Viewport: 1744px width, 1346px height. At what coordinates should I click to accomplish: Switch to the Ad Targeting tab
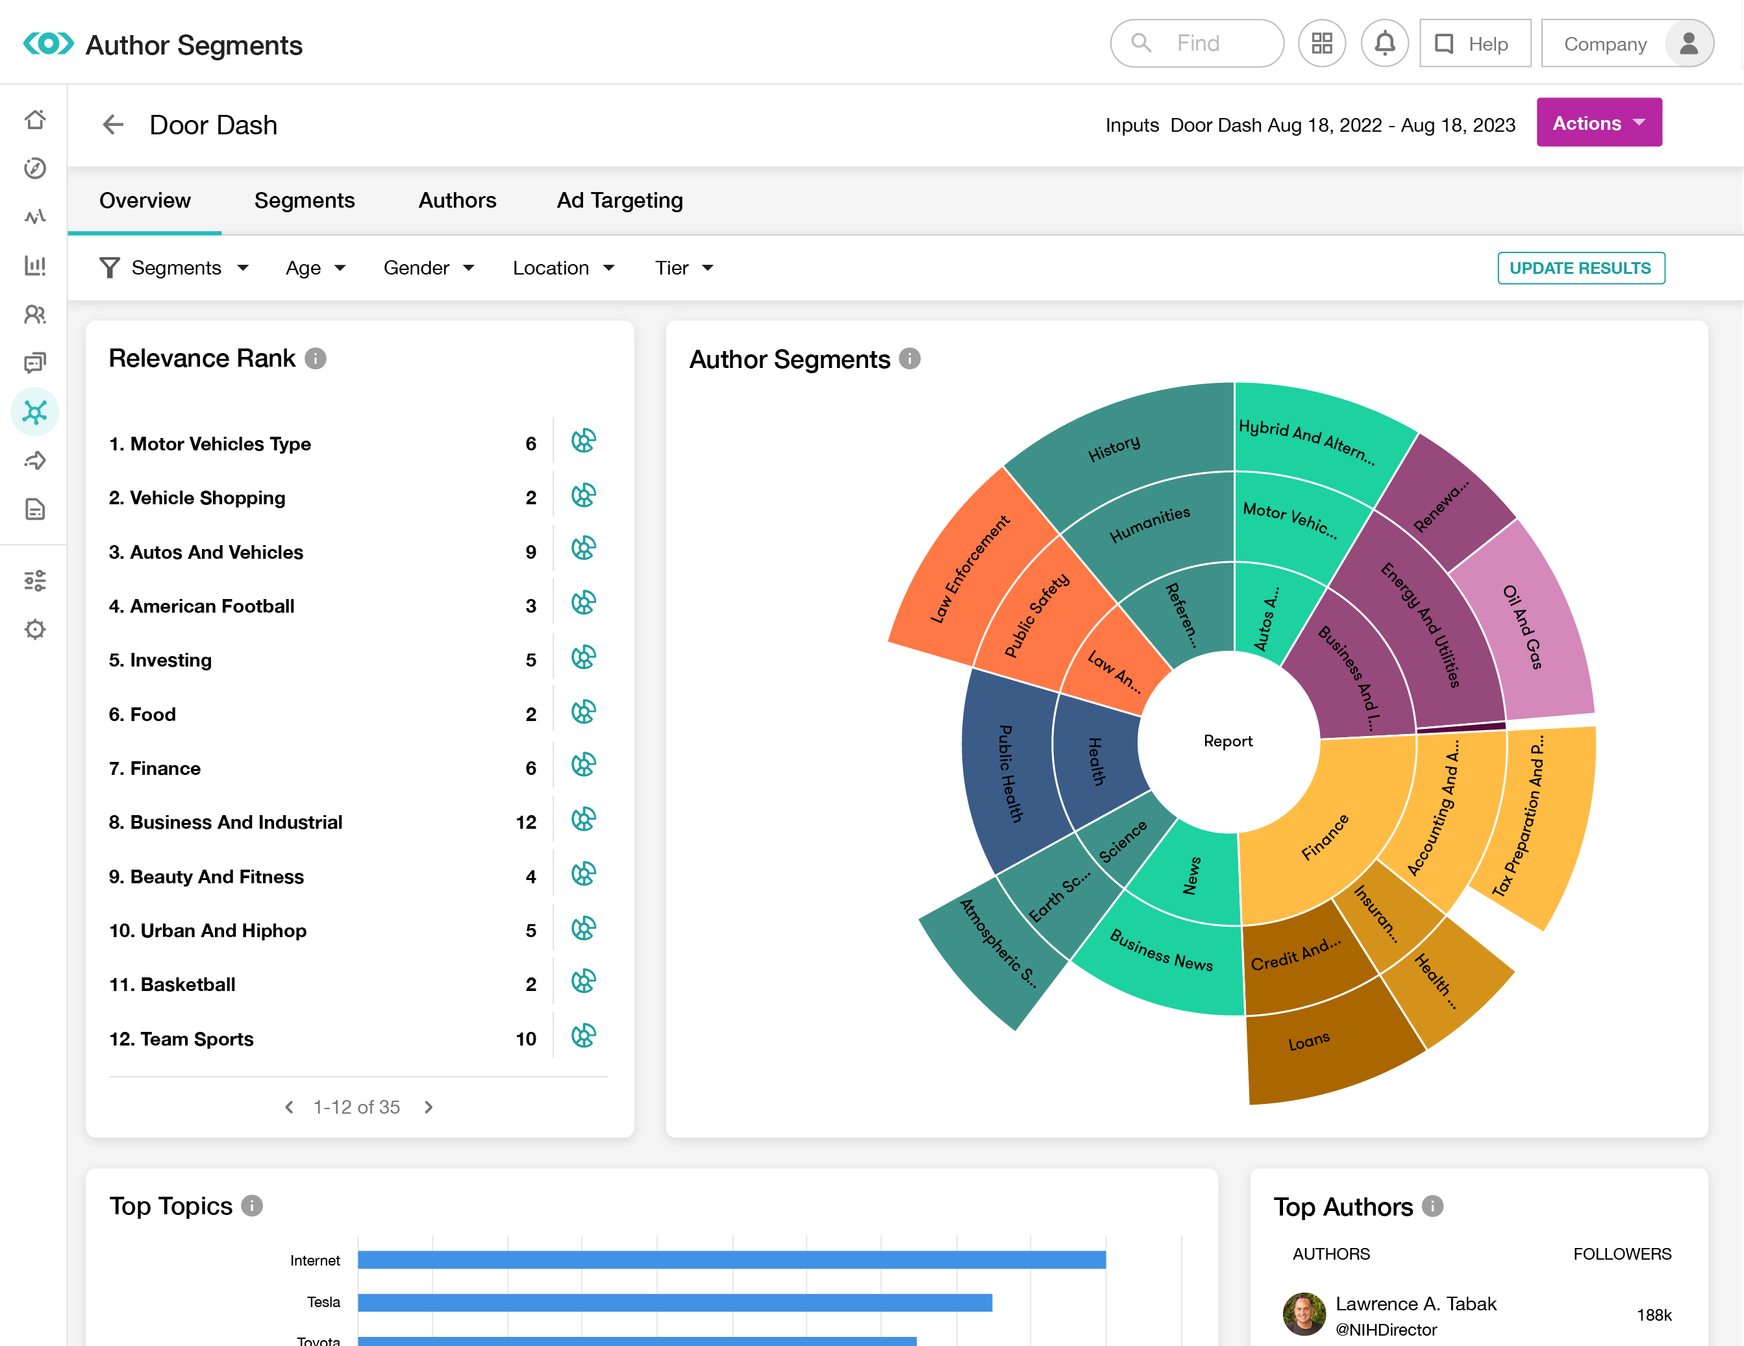(x=621, y=199)
